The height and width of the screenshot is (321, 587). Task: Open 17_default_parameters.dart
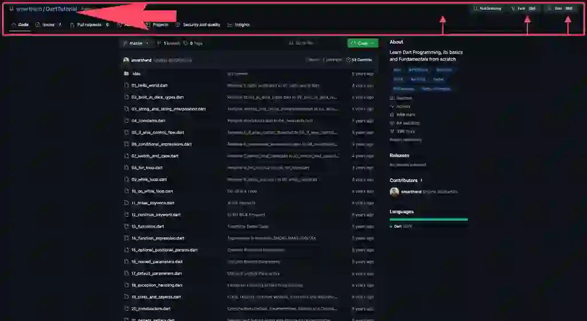point(156,273)
